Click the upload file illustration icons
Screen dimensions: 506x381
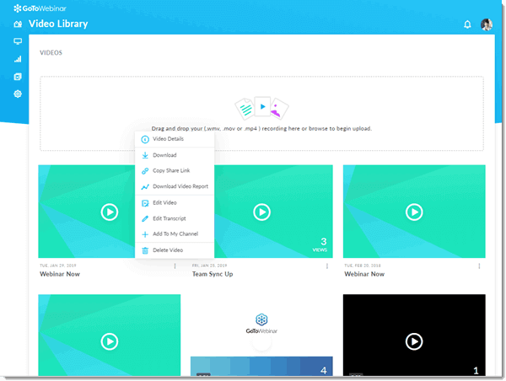point(261,108)
